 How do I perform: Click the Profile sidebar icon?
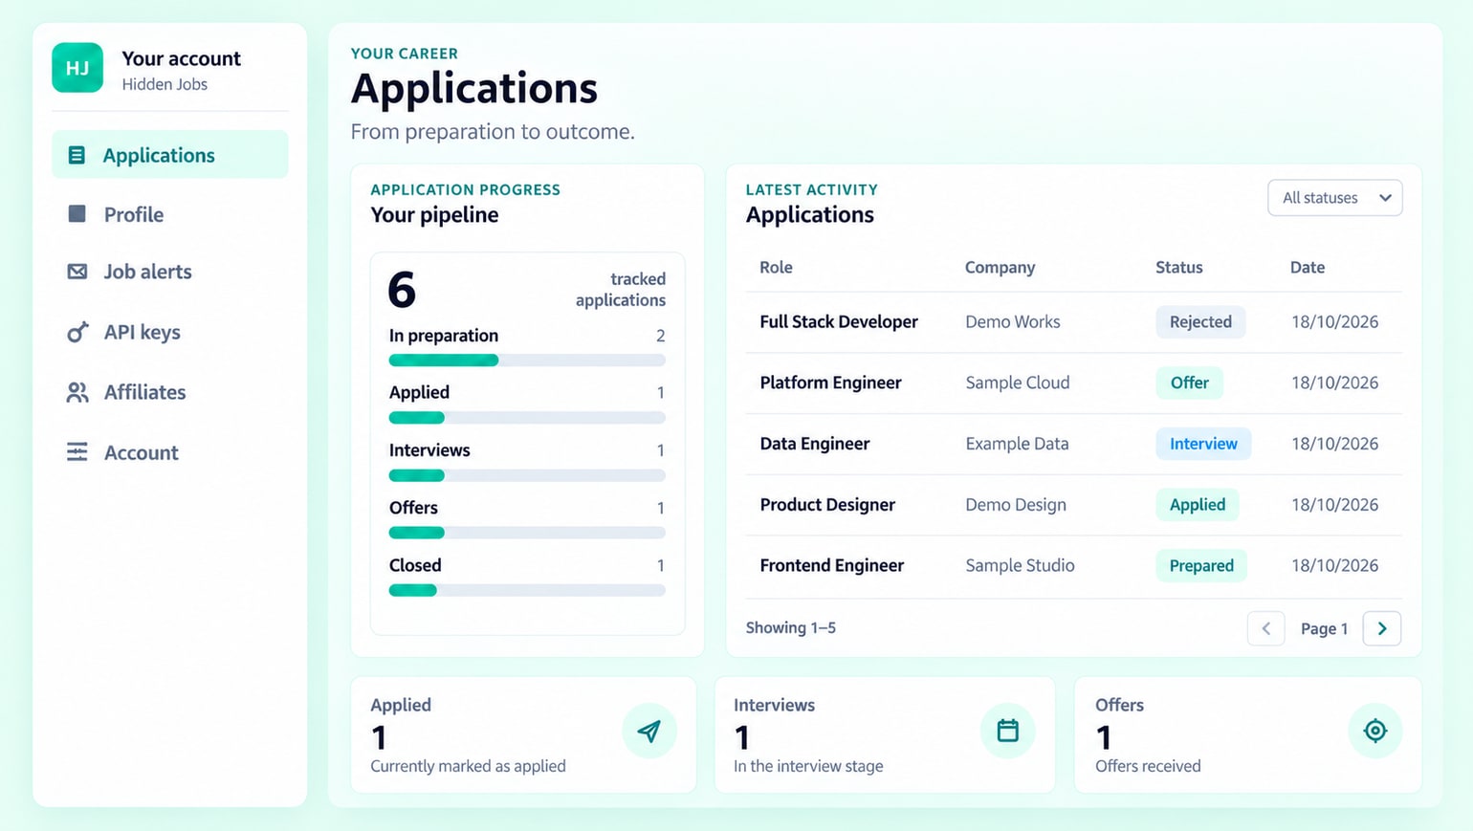pos(77,214)
